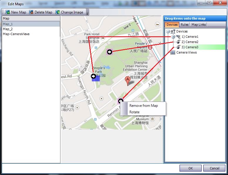
Task: Close the Edit Maps window
Action: point(220,3)
